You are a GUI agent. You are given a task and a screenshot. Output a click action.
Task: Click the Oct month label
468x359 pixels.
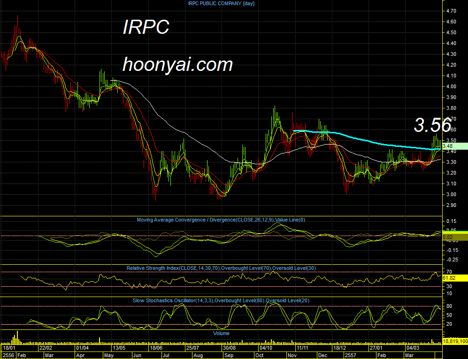pyautogui.click(x=260, y=355)
